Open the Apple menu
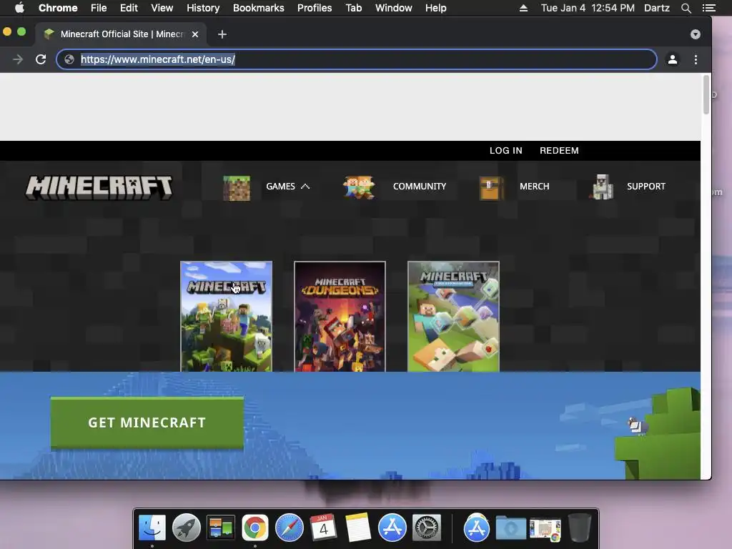Image resolution: width=732 pixels, height=549 pixels. tap(19, 8)
